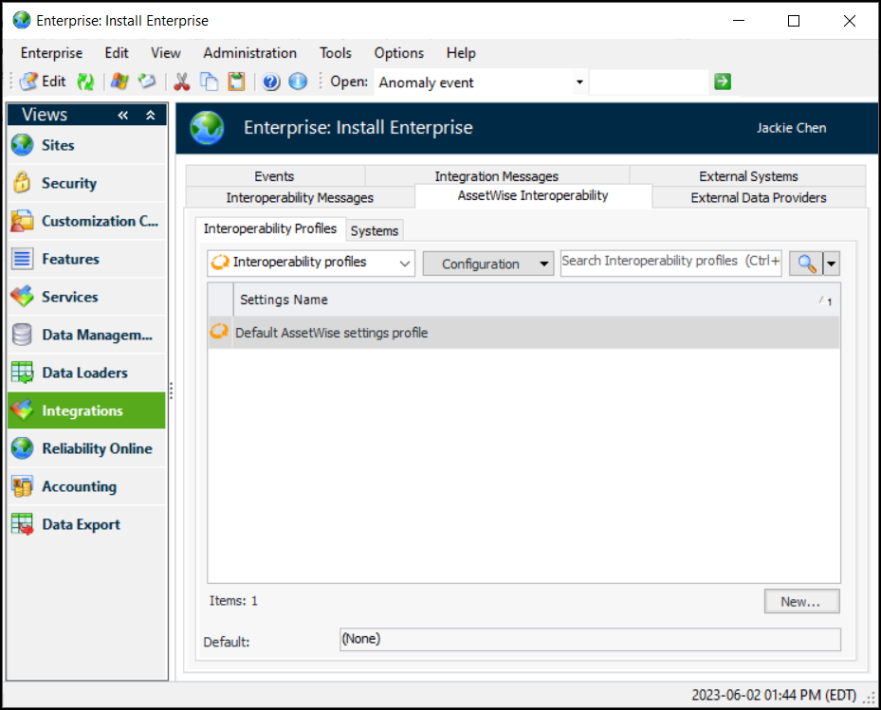Screen dimensions: 881x710
Task: Open the Data Export view
Action: click(87, 524)
